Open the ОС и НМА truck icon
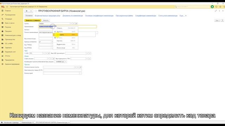225x126 pixels. coord(2,43)
